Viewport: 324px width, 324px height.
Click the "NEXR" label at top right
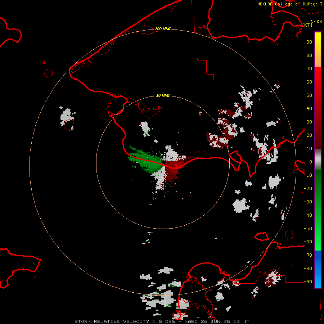click(316, 22)
